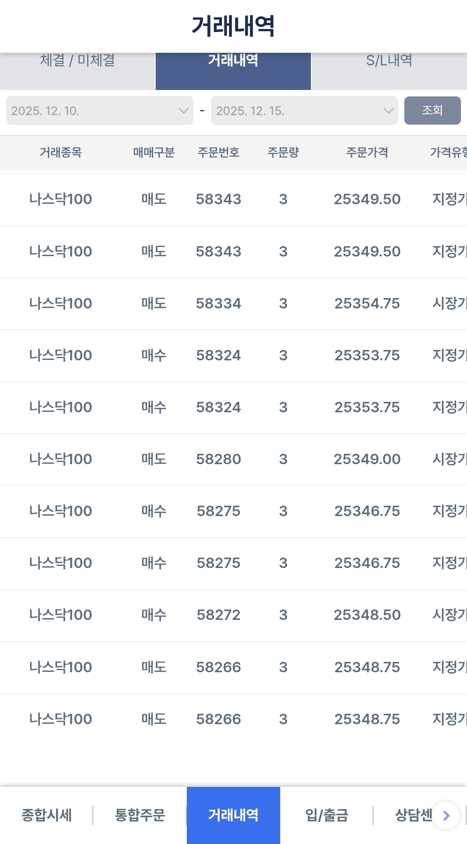Select order row 58280 priced 25349.00

coord(233,459)
